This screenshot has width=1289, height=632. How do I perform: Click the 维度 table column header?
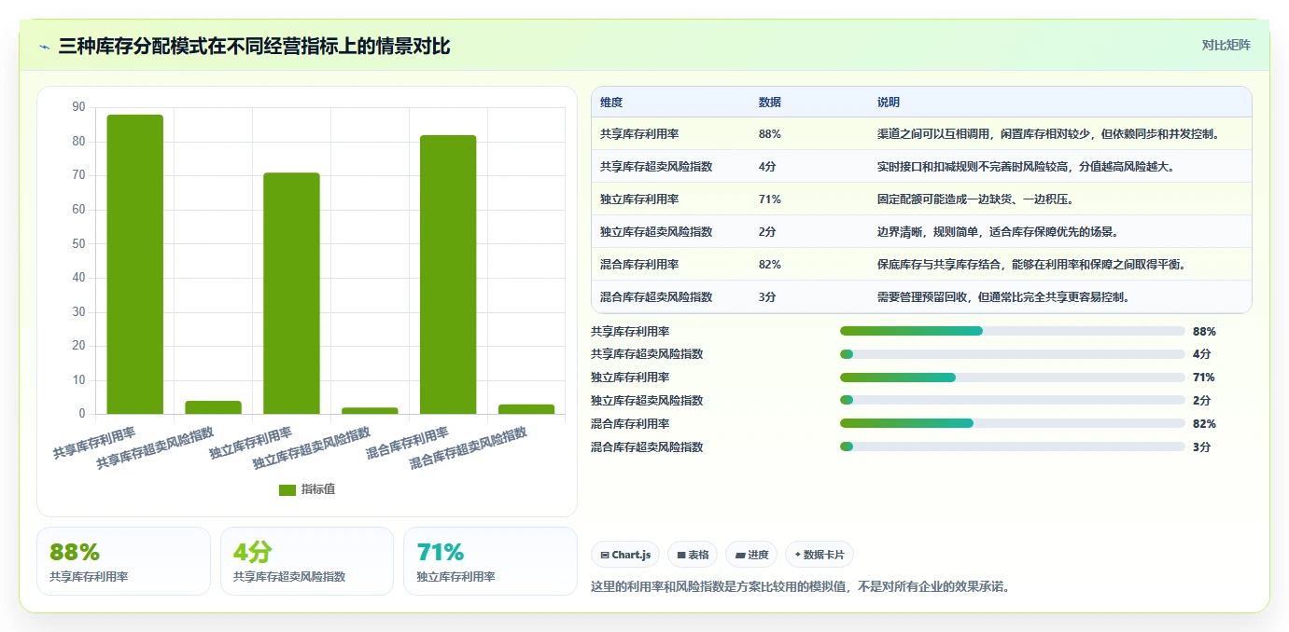click(611, 102)
